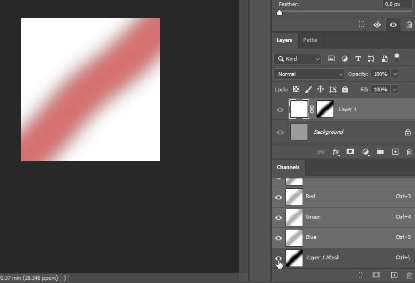Click the Opacity 100% value field
Image resolution: width=415 pixels, height=283 pixels.
381,74
